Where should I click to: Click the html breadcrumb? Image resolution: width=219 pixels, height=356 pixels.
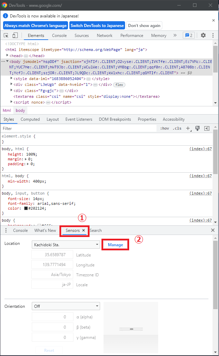[x=7, y=110]
